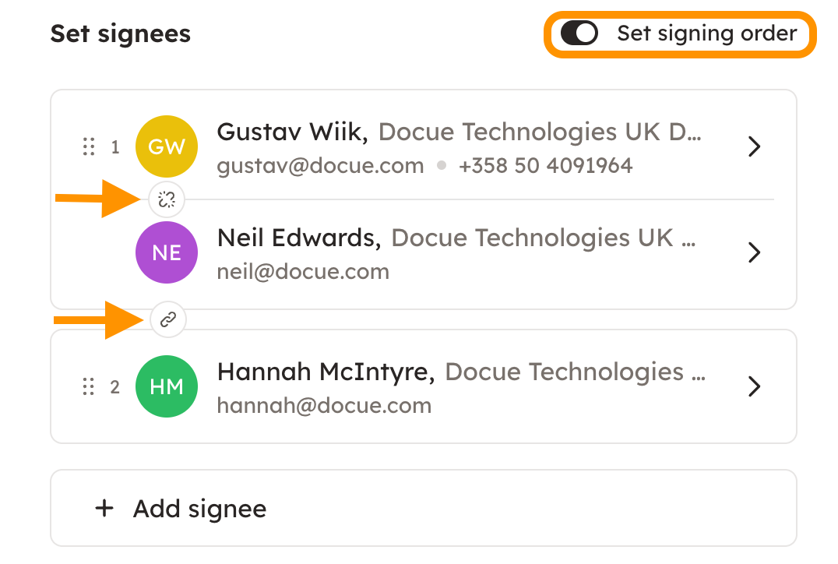Click the plus icon for Add signee

coord(104,509)
